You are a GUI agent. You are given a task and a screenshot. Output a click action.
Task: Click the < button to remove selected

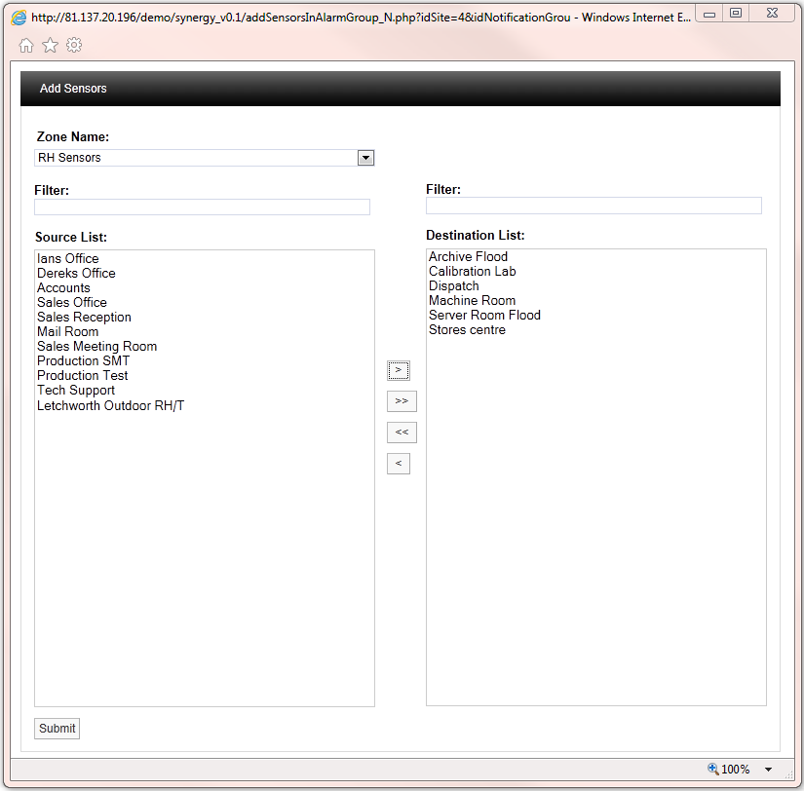(398, 464)
